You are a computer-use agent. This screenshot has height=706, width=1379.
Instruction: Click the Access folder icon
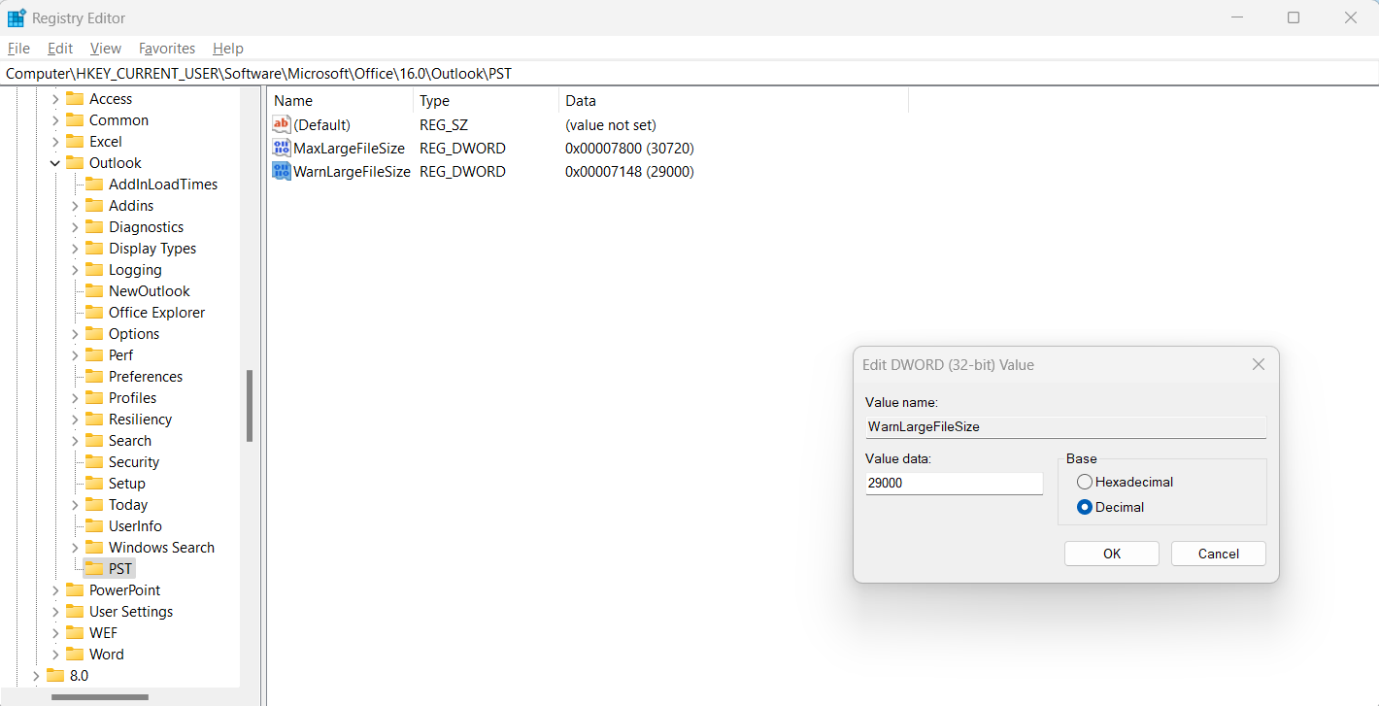tap(75, 98)
